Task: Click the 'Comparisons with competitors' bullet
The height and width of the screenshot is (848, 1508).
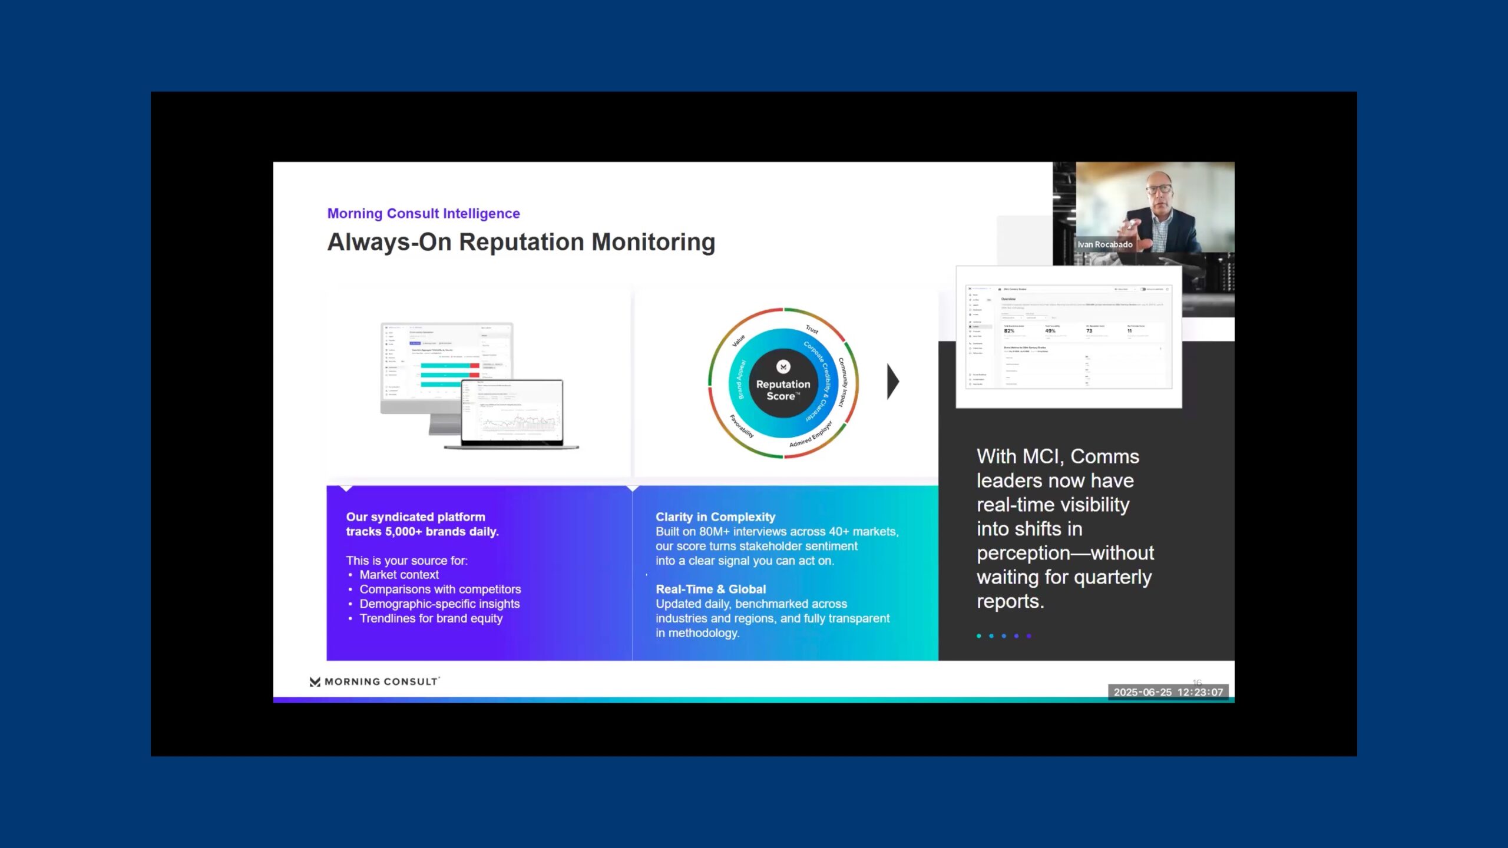Action: click(440, 589)
